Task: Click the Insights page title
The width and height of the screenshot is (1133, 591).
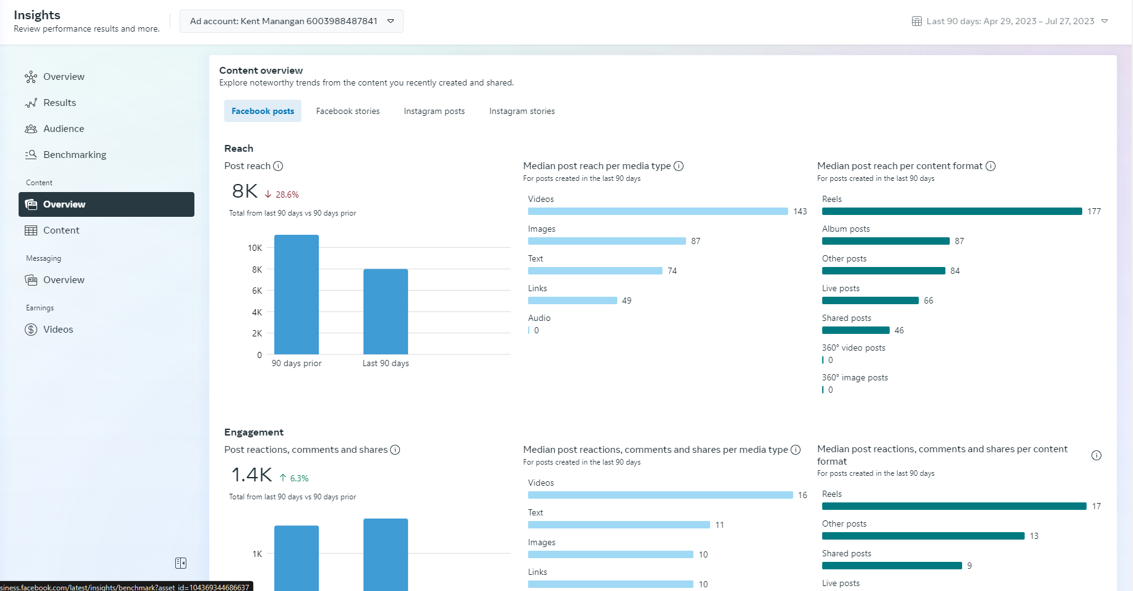Action: [37, 15]
